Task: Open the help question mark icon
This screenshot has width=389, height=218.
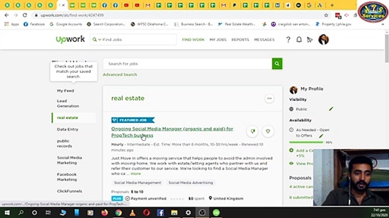Action: coord(288,39)
